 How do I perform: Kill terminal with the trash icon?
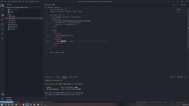pyautogui.click(x=182, y=77)
